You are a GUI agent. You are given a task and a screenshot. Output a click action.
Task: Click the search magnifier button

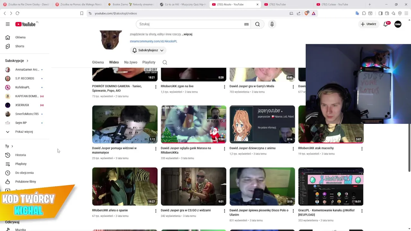coord(258,24)
